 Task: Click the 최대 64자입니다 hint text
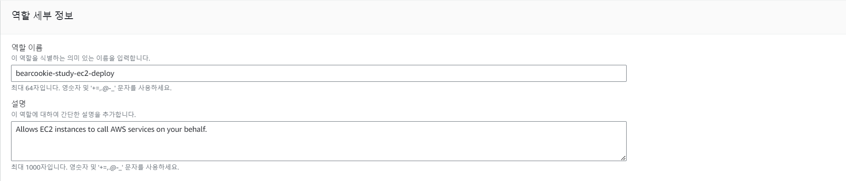[x=91, y=88]
